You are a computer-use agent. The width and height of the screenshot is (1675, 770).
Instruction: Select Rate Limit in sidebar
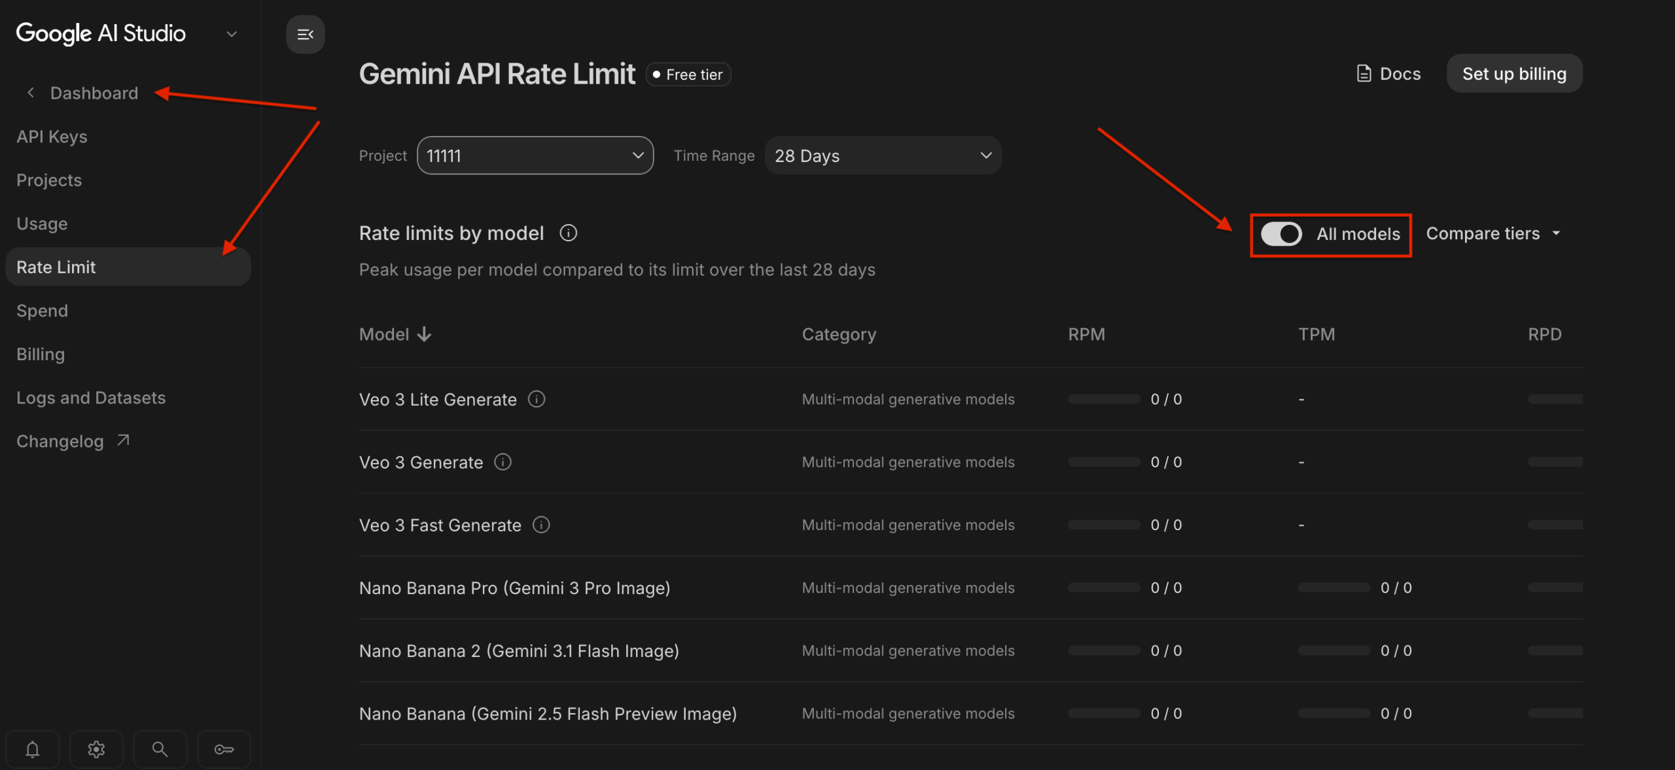point(128,267)
